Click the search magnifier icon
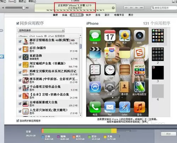 click(x=153, y=8)
